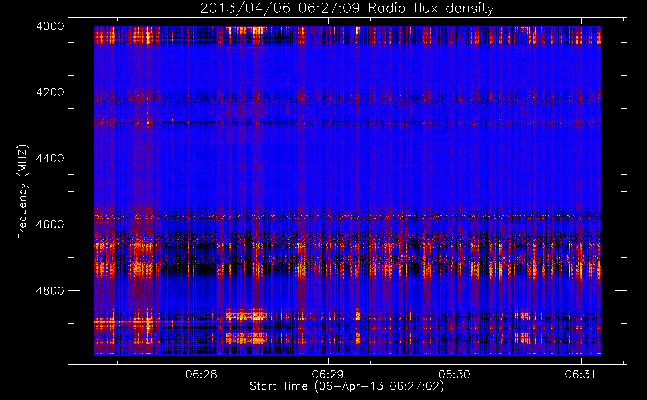Screen dimensions: 647x400
Task: Click the Start Time axis title
Action: 347,386
